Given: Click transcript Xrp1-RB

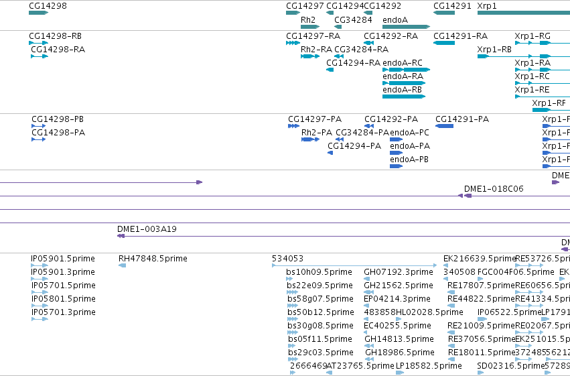Looking at the screenshot, I should (x=524, y=56).
